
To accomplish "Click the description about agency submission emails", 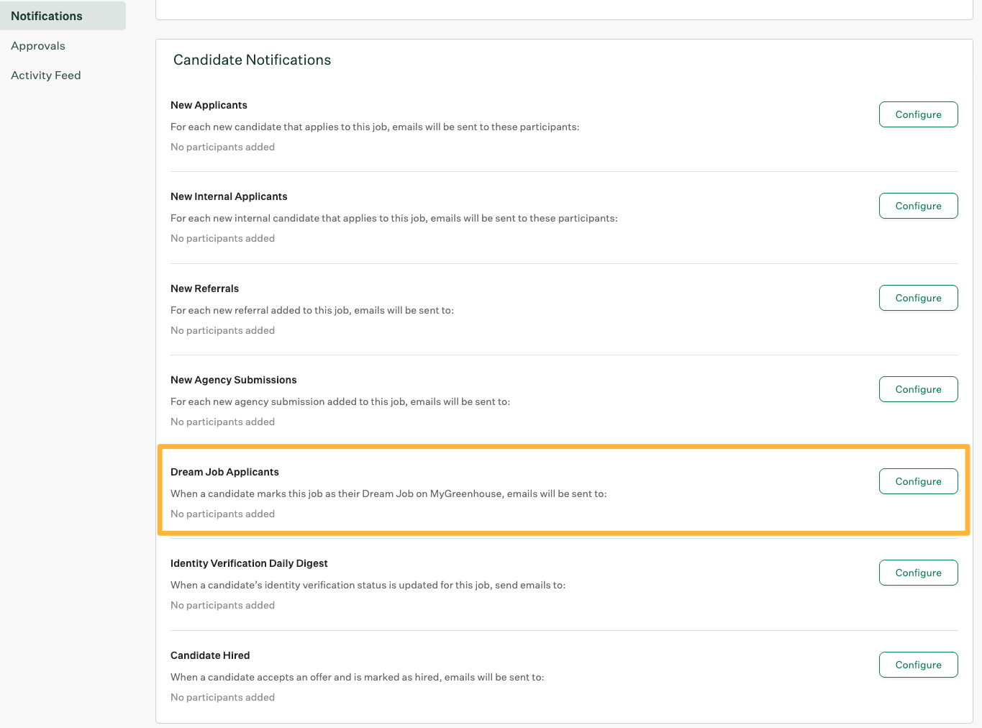I will pyautogui.click(x=340, y=401).
